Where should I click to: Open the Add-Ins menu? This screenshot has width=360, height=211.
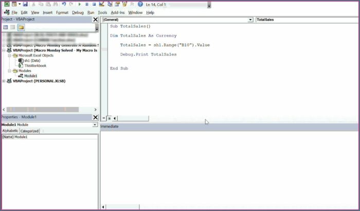[118, 13]
